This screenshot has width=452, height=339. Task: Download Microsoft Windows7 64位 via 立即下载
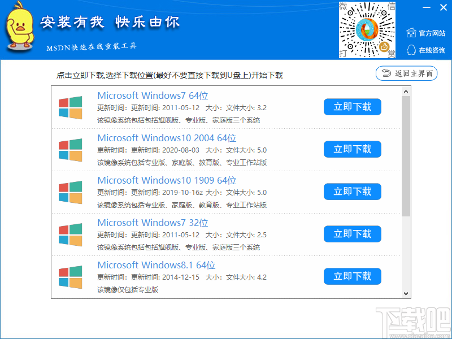click(352, 107)
